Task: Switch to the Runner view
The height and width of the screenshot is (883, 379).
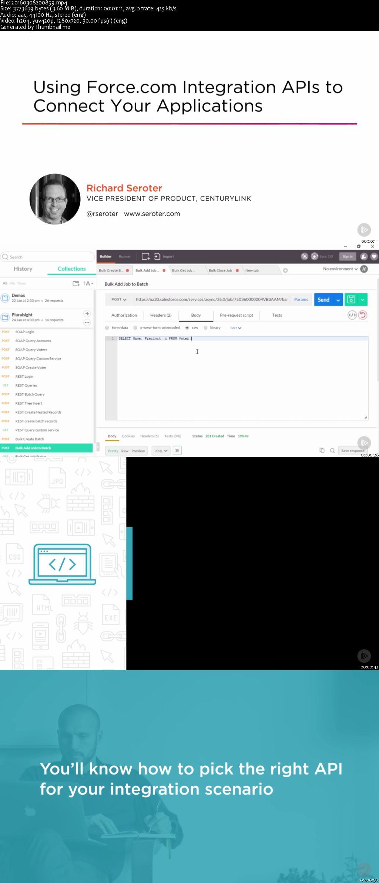Action: pyautogui.click(x=125, y=256)
